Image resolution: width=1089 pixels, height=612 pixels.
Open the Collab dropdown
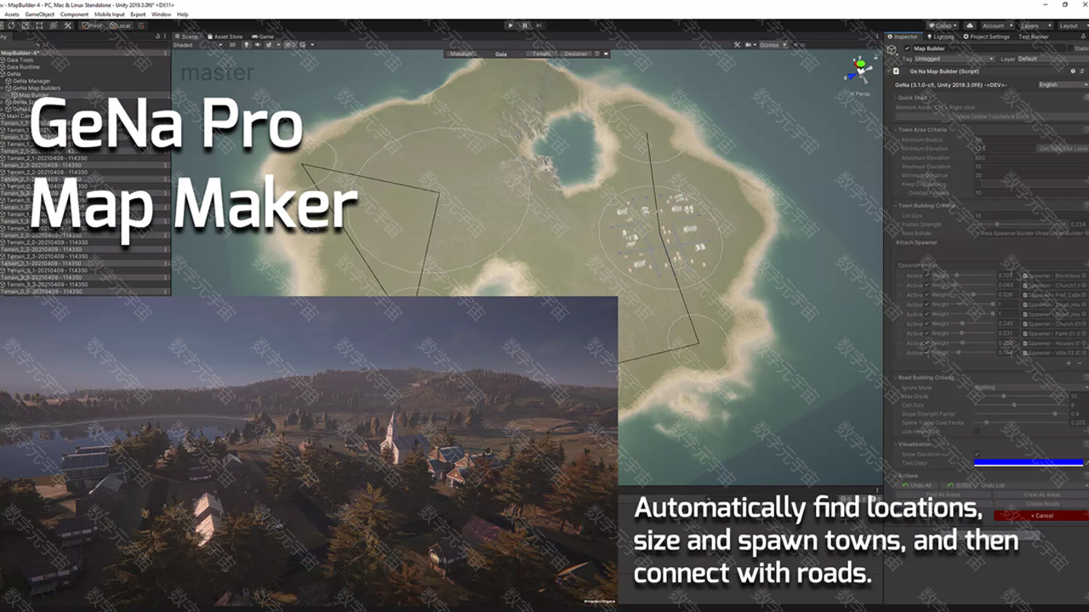[x=943, y=25]
